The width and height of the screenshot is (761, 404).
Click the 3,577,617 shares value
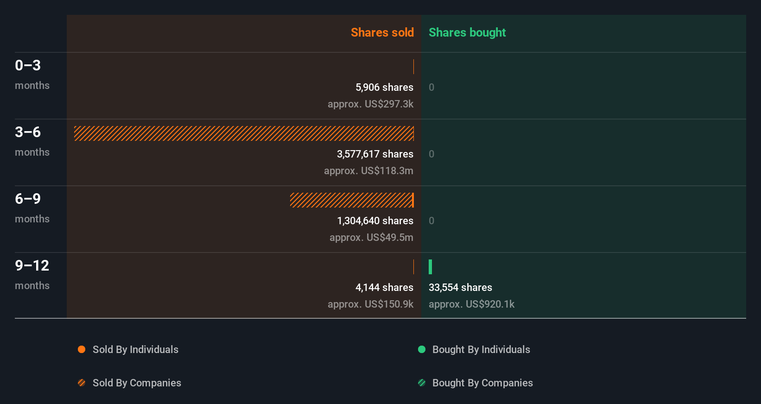(x=375, y=154)
